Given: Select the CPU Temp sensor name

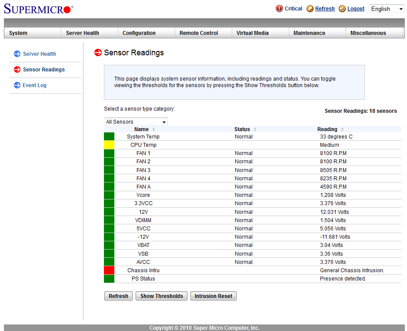Looking at the screenshot, I should (x=143, y=145).
